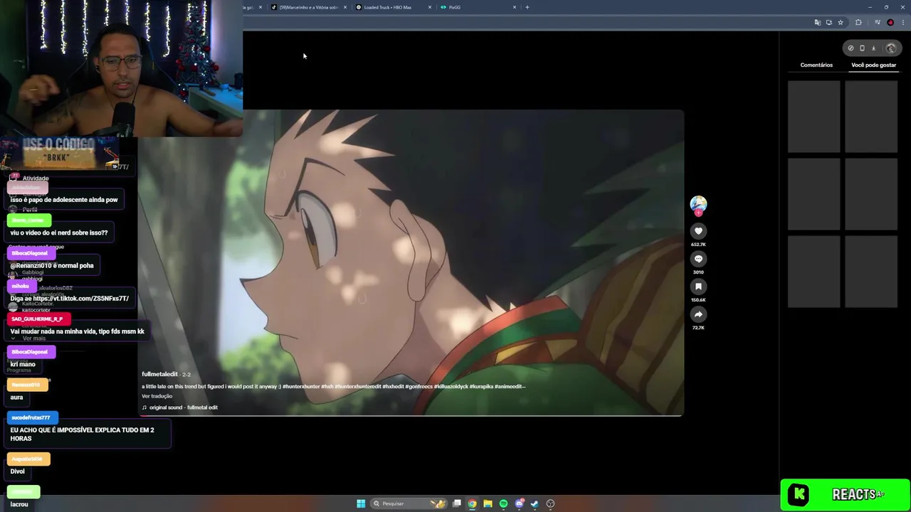Open File Explorer from the taskbar
Screen dimensions: 911x512
click(x=488, y=503)
